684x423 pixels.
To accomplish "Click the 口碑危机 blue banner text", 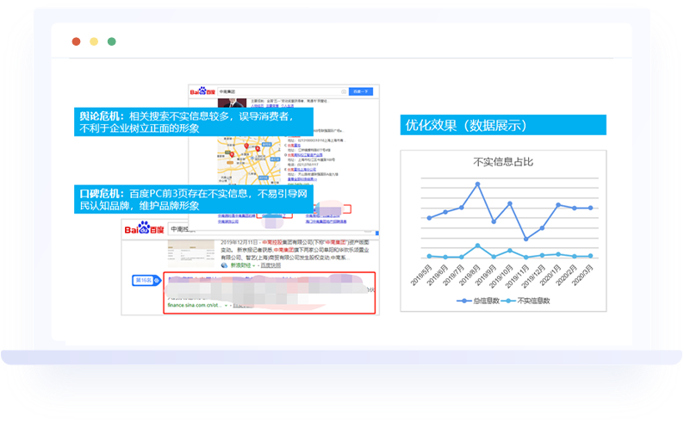I will coord(193,199).
